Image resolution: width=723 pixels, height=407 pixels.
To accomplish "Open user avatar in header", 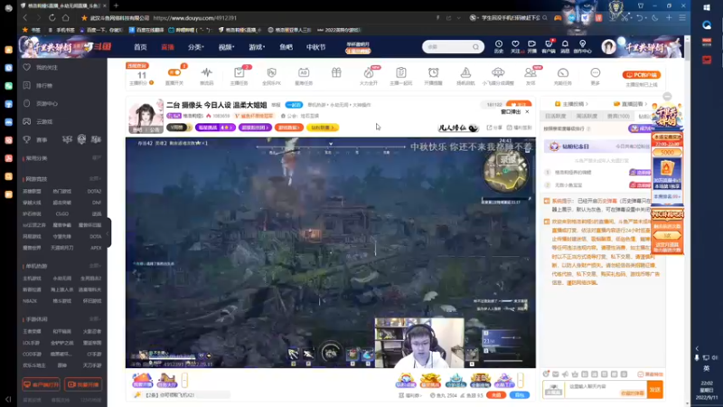I will (x=608, y=47).
